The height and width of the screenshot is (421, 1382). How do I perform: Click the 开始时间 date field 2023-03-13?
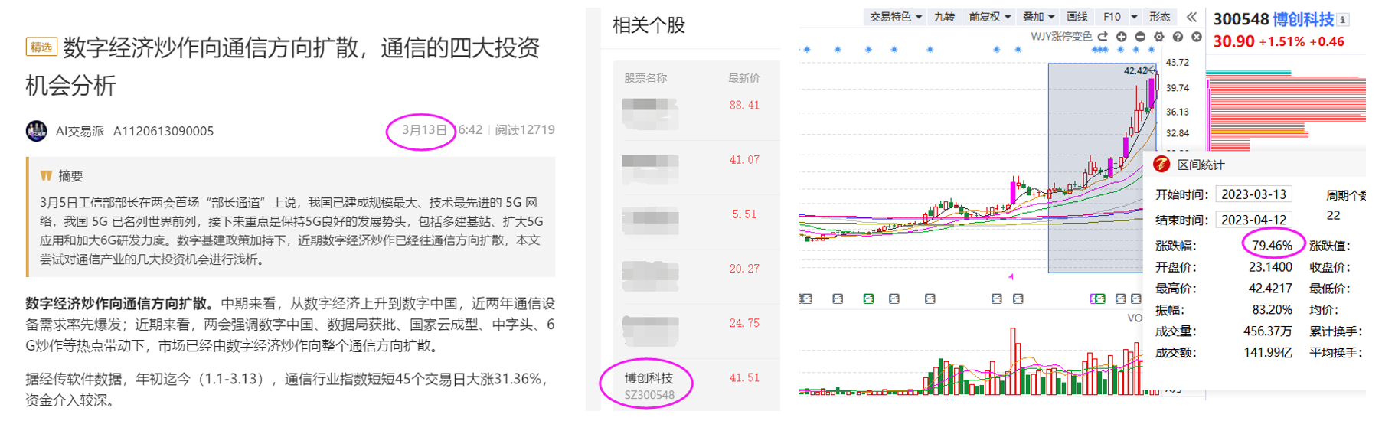click(x=1253, y=194)
